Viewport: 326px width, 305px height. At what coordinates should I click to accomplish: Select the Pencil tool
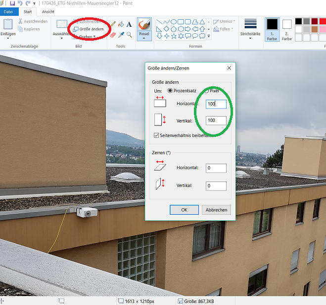tap(113, 24)
